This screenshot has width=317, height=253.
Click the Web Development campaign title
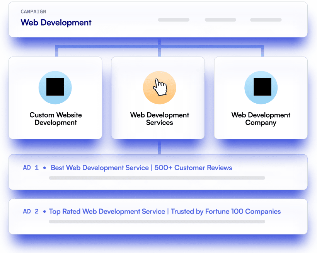pos(56,22)
